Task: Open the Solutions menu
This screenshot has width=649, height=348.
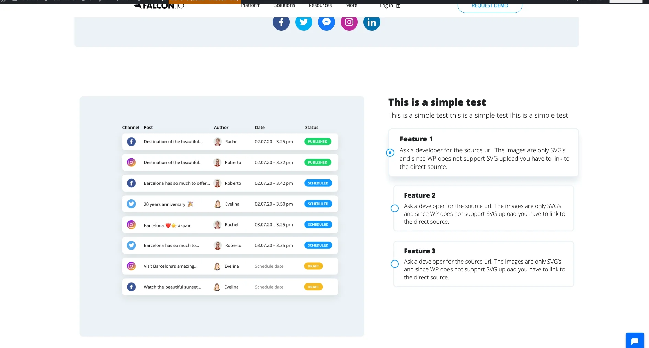Action: click(x=284, y=5)
